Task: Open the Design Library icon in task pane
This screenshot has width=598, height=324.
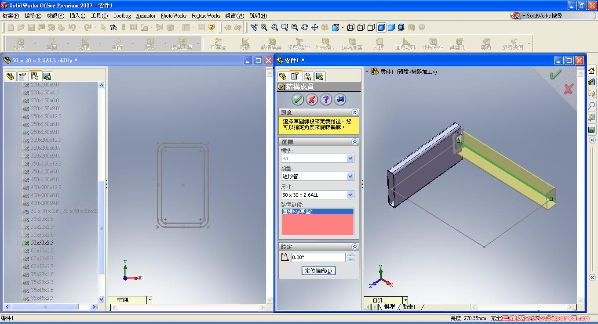Action: tap(592, 82)
